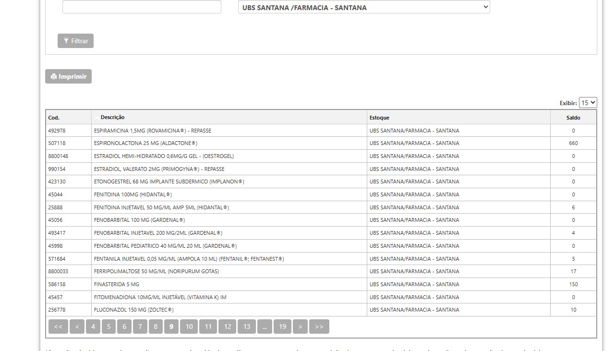Select page 10 in pagination
The width and height of the screenshot is (615, 351).
point(189,327)
